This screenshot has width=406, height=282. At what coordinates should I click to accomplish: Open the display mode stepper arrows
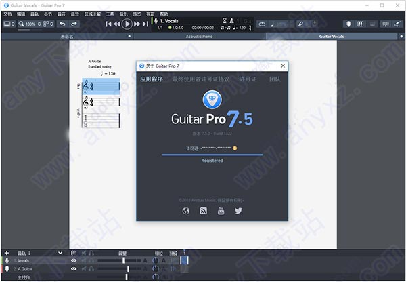pos(14,24)
